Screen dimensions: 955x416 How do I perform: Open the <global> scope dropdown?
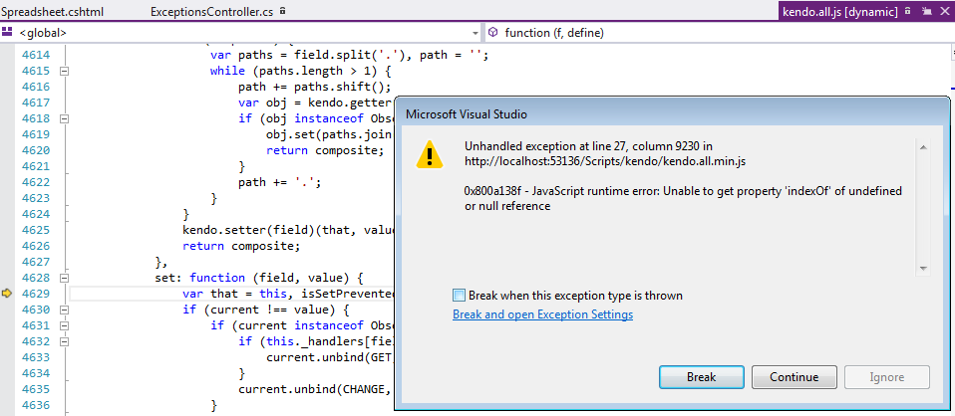click(x=474, y=32)
